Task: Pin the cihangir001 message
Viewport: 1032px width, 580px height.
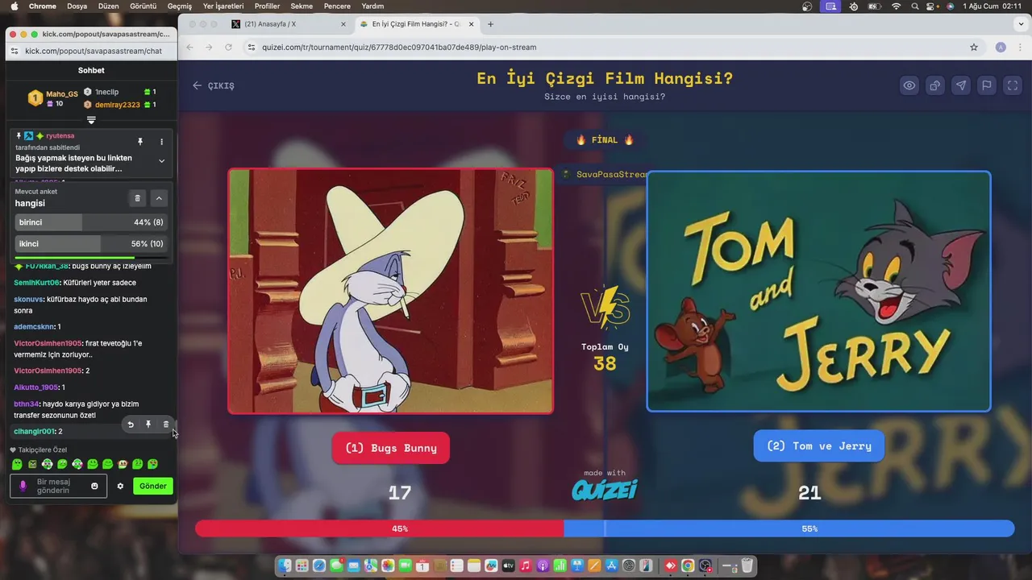Action: click(148, 425)
